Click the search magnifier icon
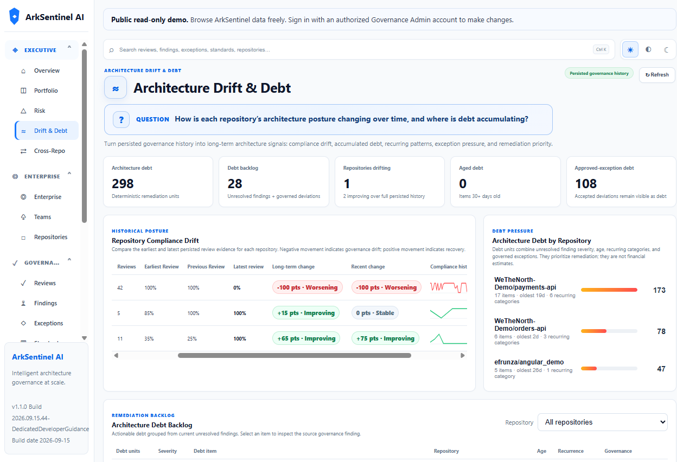 pos(112,50)
